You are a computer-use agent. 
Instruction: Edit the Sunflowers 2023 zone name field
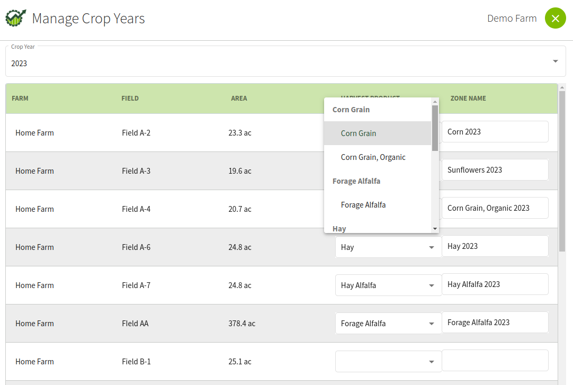[495, 170]
